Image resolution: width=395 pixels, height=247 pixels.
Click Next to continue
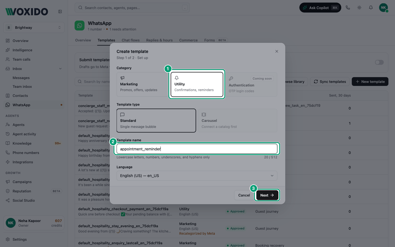[267, 195]
